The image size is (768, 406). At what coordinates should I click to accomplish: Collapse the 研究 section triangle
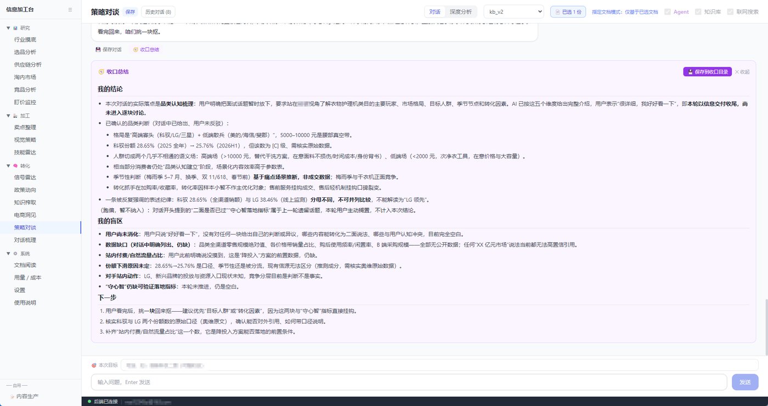point(8,28)
